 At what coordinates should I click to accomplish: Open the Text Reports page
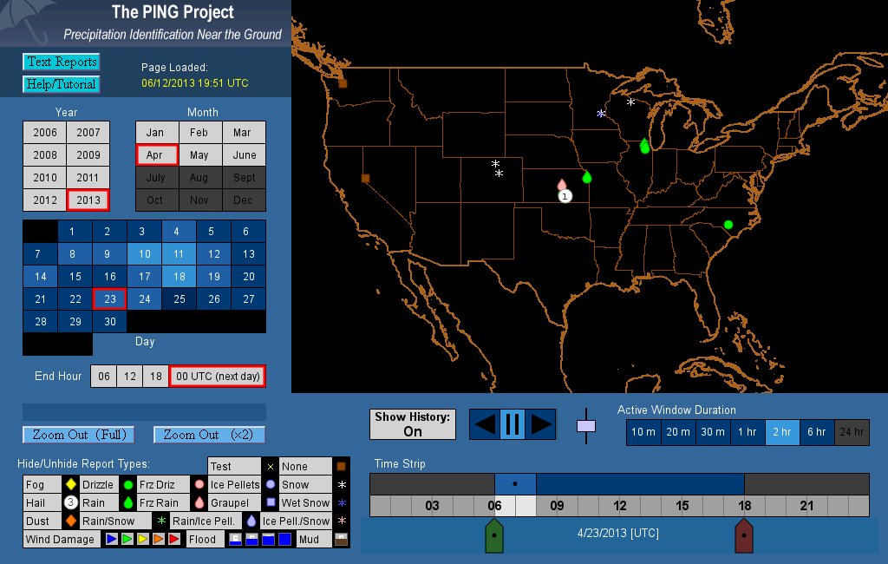pos(62,62)
